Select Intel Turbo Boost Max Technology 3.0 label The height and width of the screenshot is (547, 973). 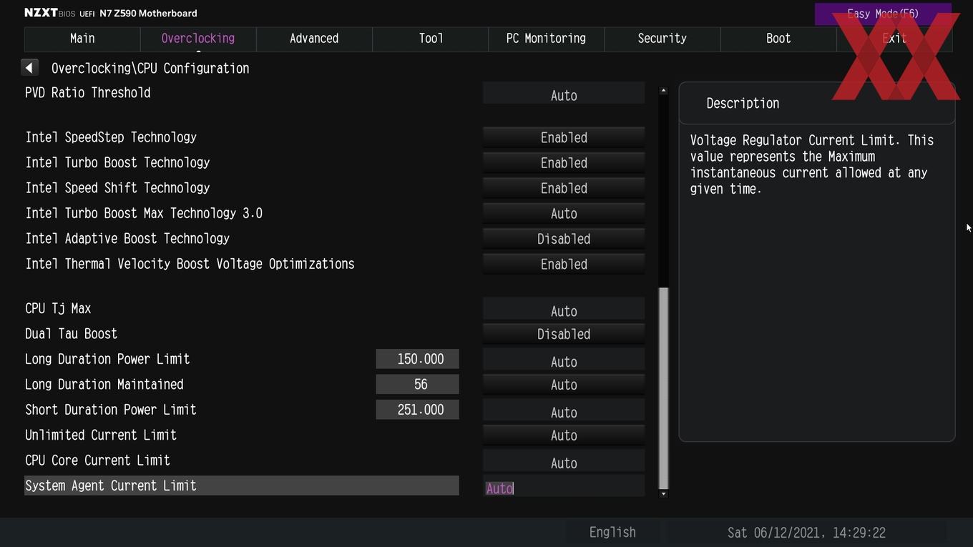pyautogui.click(x=144, y=213)
